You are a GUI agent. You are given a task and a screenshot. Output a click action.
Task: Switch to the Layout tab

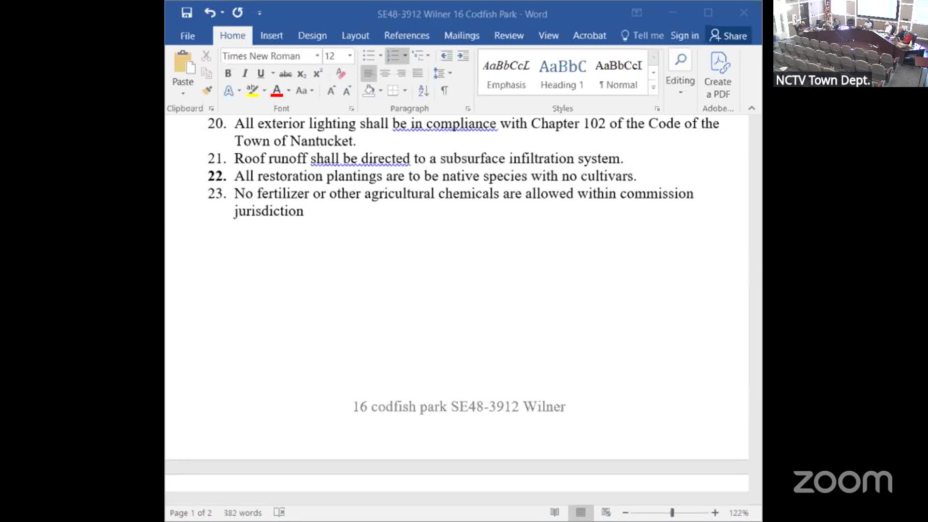(x=355, y=36)
